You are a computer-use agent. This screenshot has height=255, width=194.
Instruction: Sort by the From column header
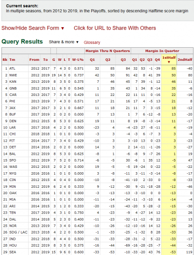pyautogui.click(x=34, y=59)
